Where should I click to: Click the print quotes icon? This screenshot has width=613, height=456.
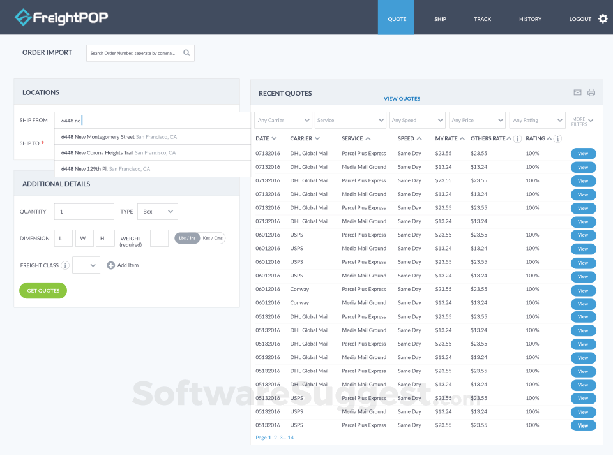[x=591, y=92]
